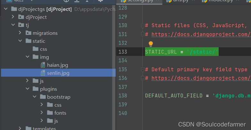Open the djangoproject docs link on line 136
The width and height of the screenshot is (251, 130).
click(201, 78)
